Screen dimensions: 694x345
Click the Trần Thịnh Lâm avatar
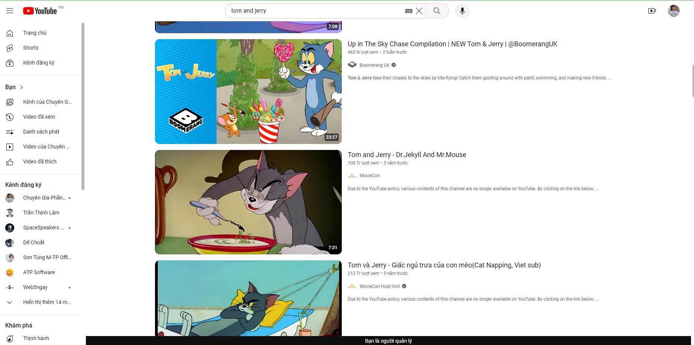point(10,213)
